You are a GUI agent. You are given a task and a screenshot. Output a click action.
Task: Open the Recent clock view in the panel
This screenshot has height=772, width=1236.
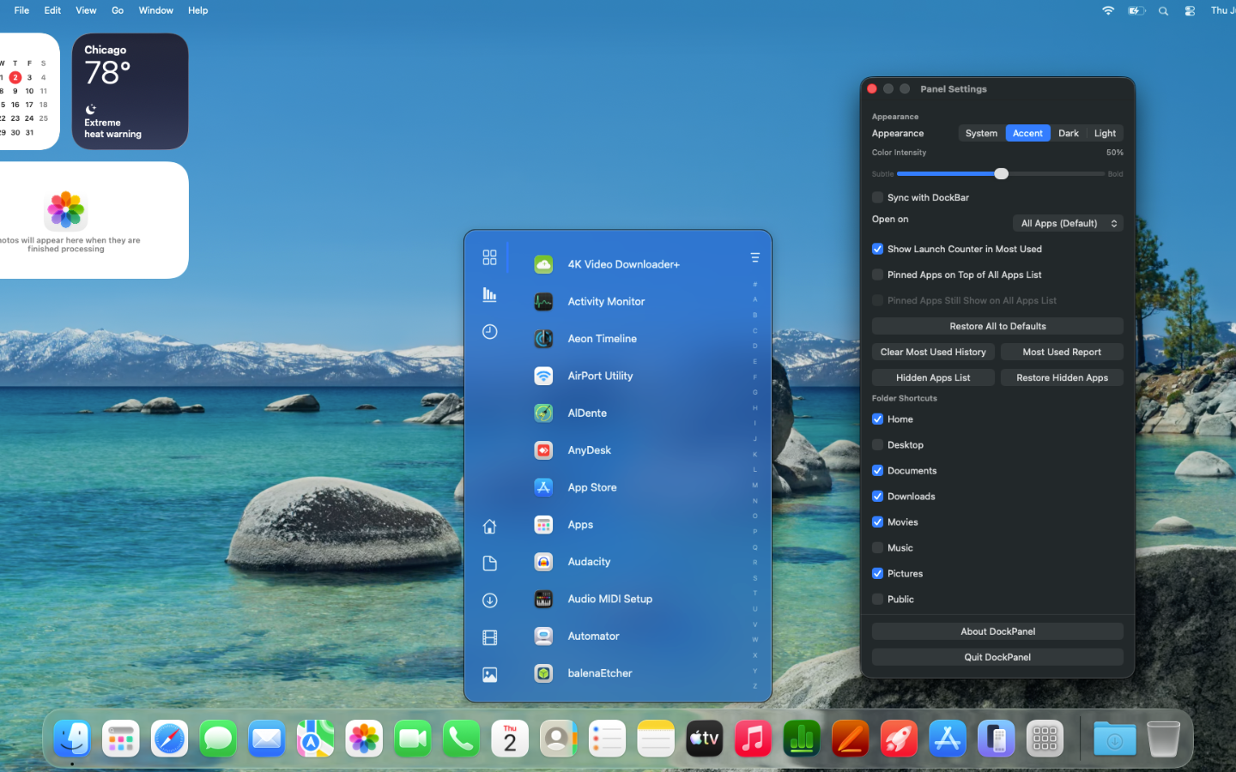pos(489,332)
